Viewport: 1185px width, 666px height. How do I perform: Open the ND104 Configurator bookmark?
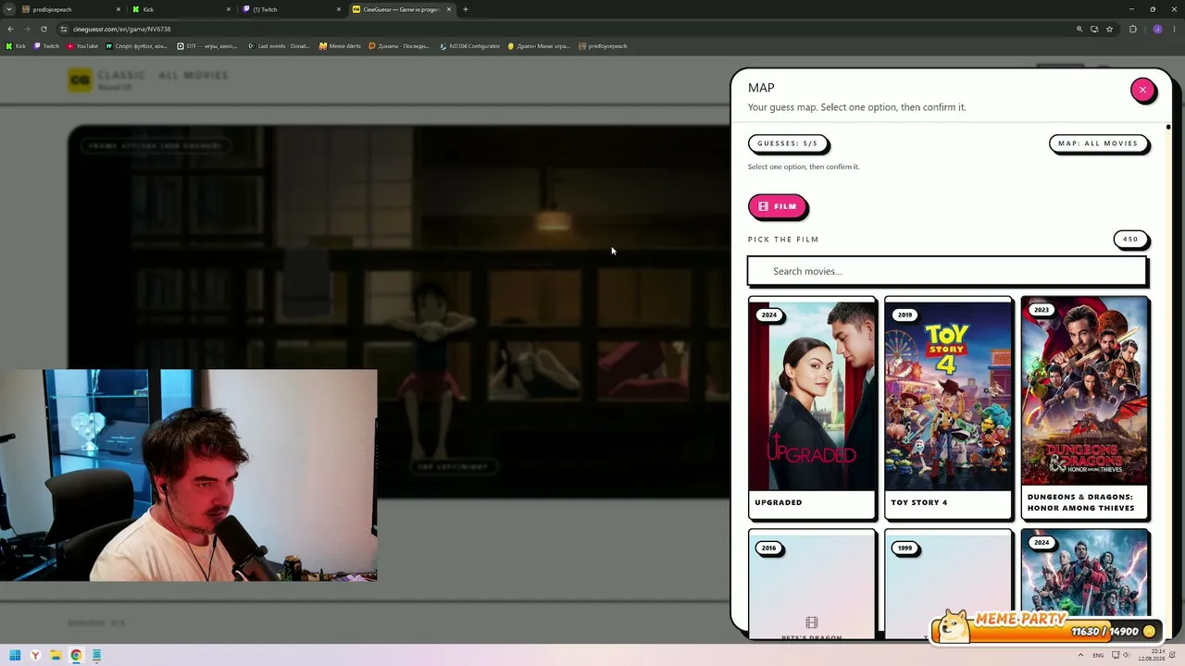click(x=470, y=46)
